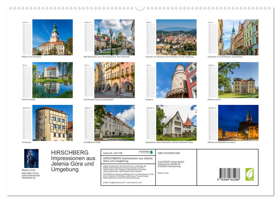Click the CALVENDO logo

(146, 152)
